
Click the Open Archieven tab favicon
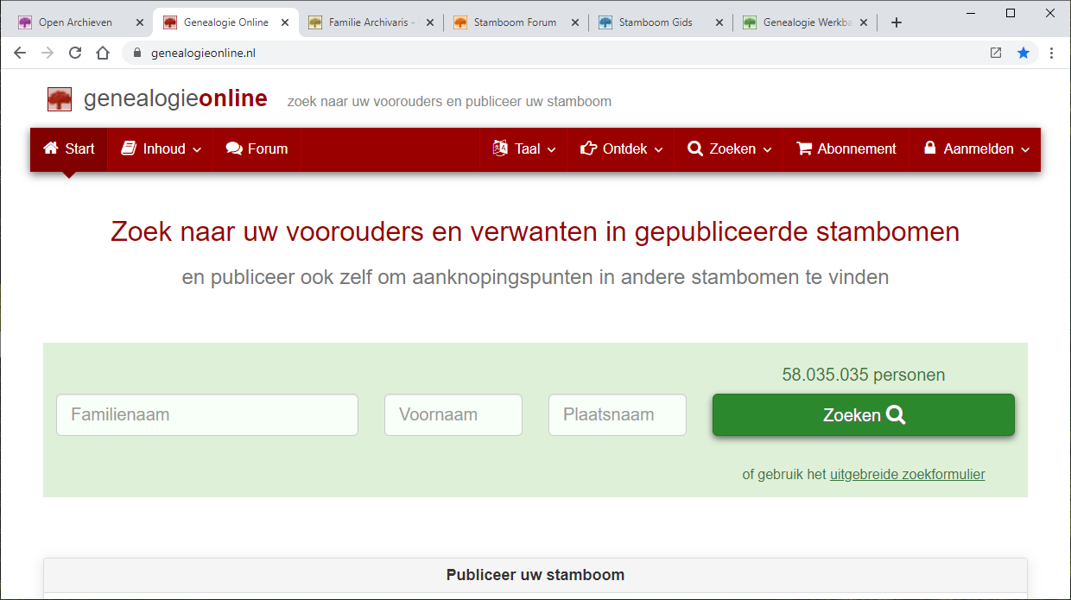coord(25,22)
